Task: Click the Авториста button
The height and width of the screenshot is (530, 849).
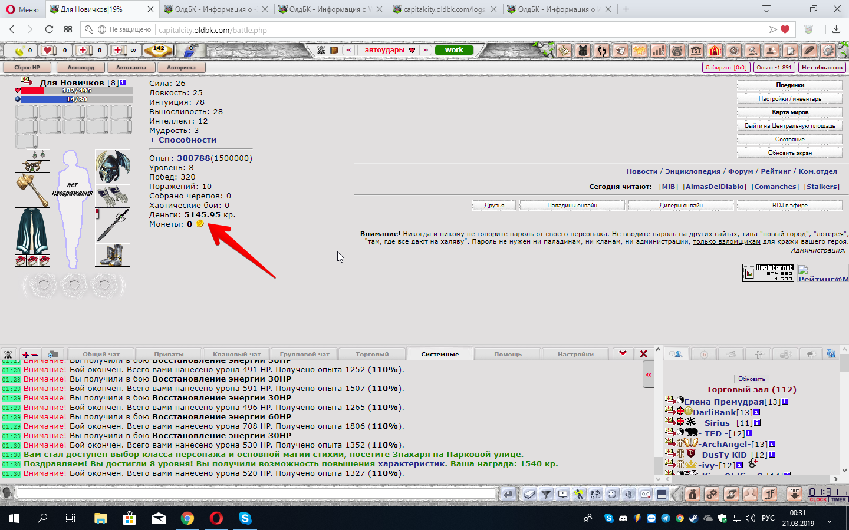Action: (181, 68)
